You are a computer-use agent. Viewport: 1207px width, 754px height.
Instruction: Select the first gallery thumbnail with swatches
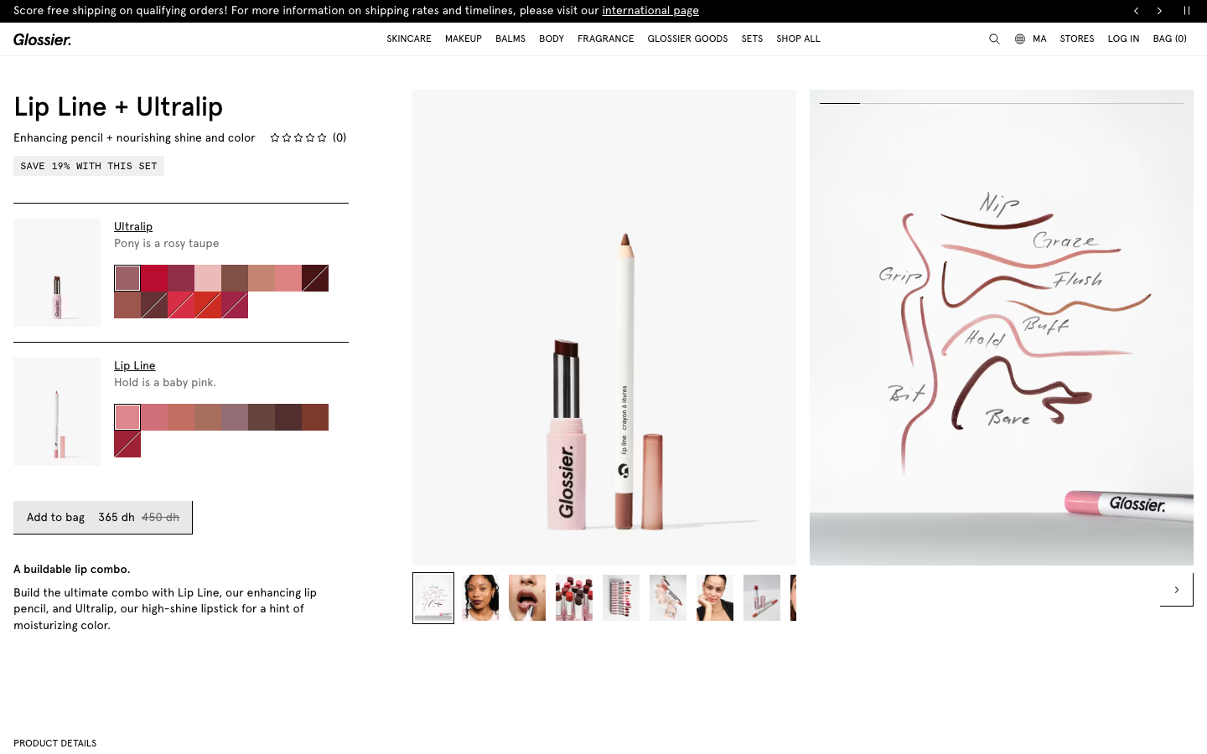(433, 598)
